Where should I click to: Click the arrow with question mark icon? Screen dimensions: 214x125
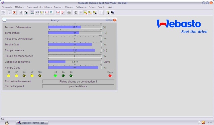click(113, 13)
